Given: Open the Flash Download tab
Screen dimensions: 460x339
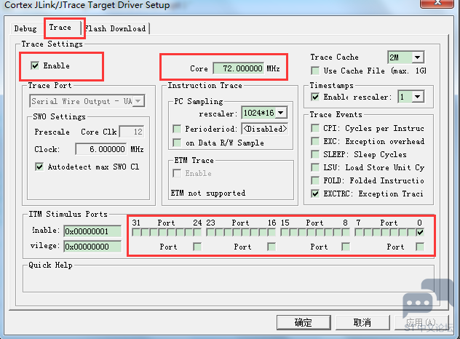Looking at the screenshot, I should click(x=115, y=28).
